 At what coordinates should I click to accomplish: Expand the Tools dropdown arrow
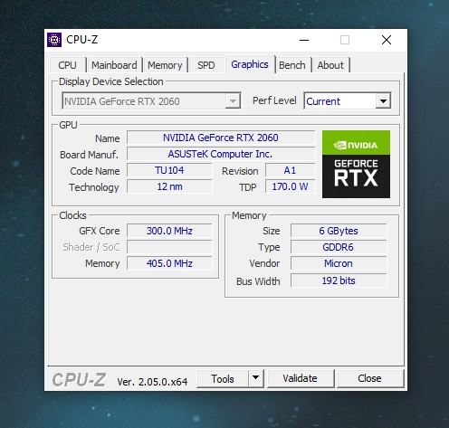[x=255, y=378]
